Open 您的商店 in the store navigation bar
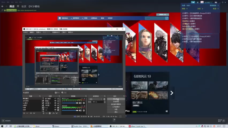 tap(64, 18)
